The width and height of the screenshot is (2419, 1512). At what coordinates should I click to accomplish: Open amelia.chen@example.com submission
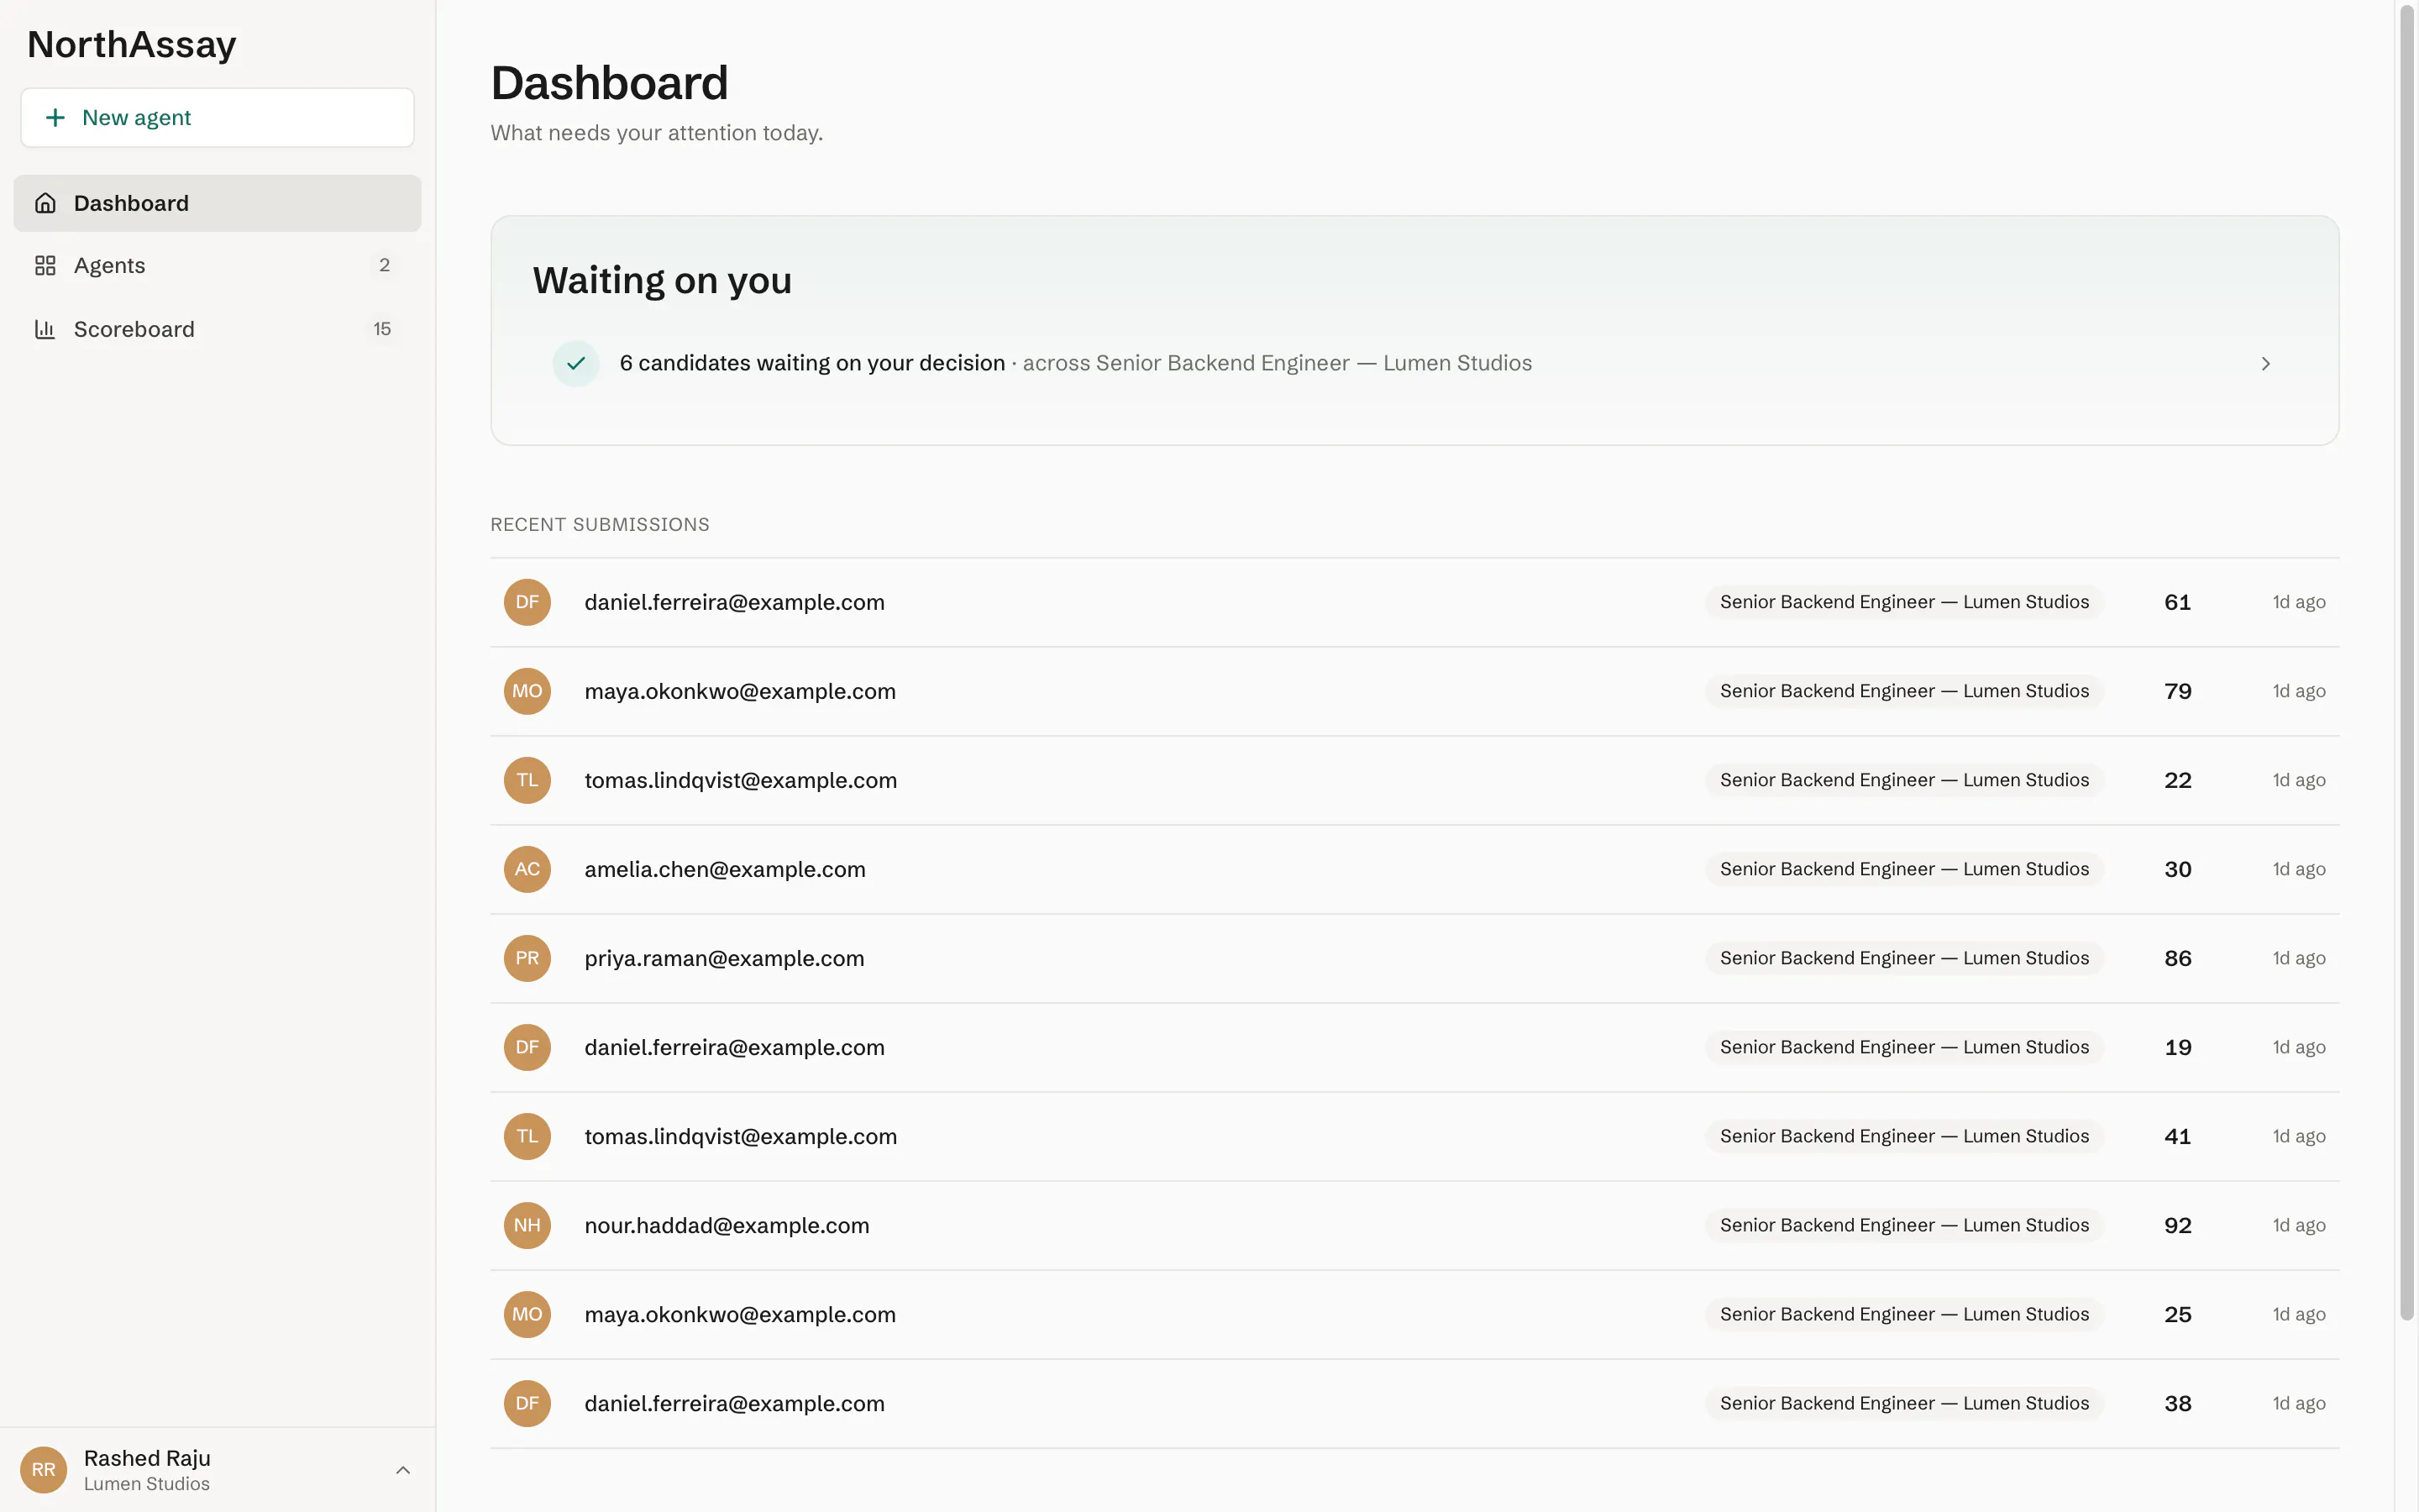(x=1414, y=869)
